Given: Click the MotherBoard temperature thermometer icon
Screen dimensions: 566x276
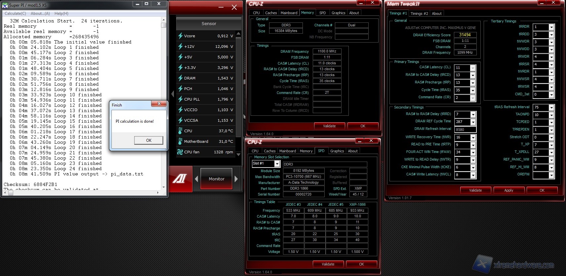Looking at the screenshot, I should click(180, 141).
